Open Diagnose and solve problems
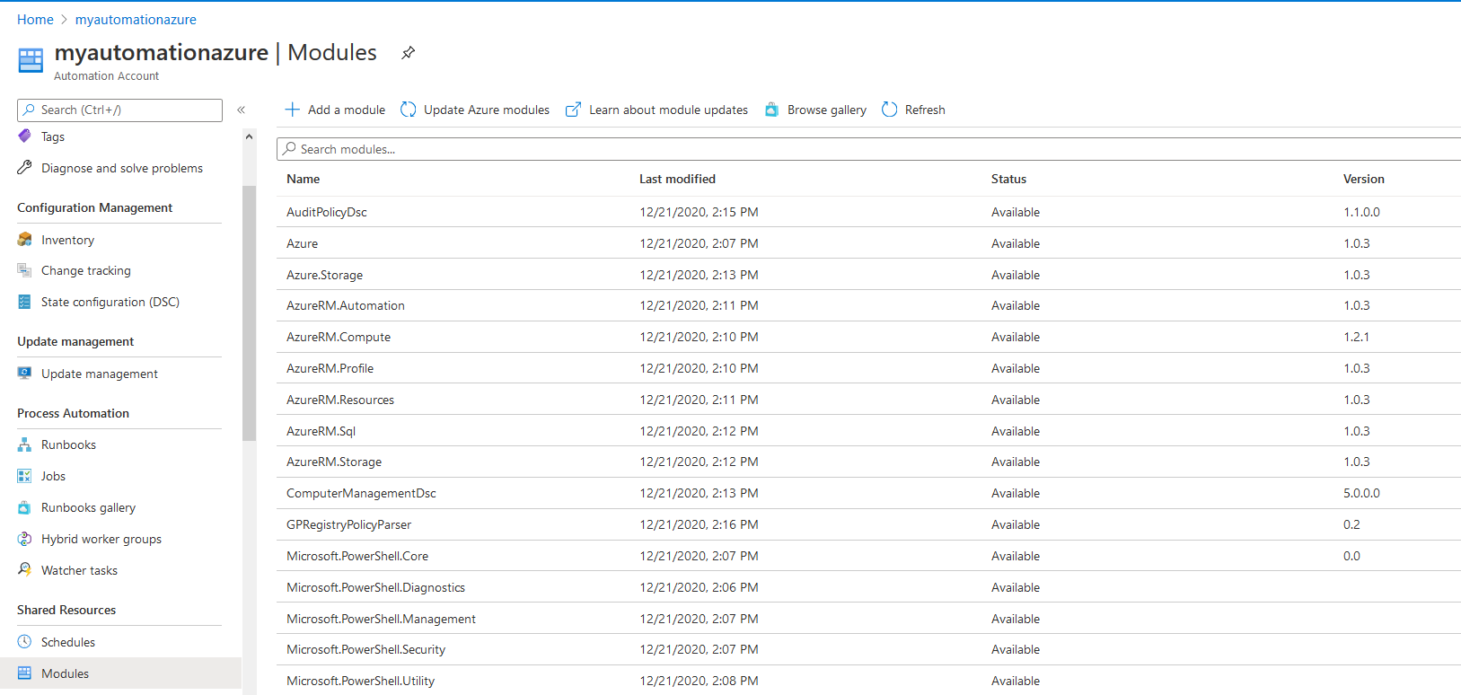 [121, 168]
